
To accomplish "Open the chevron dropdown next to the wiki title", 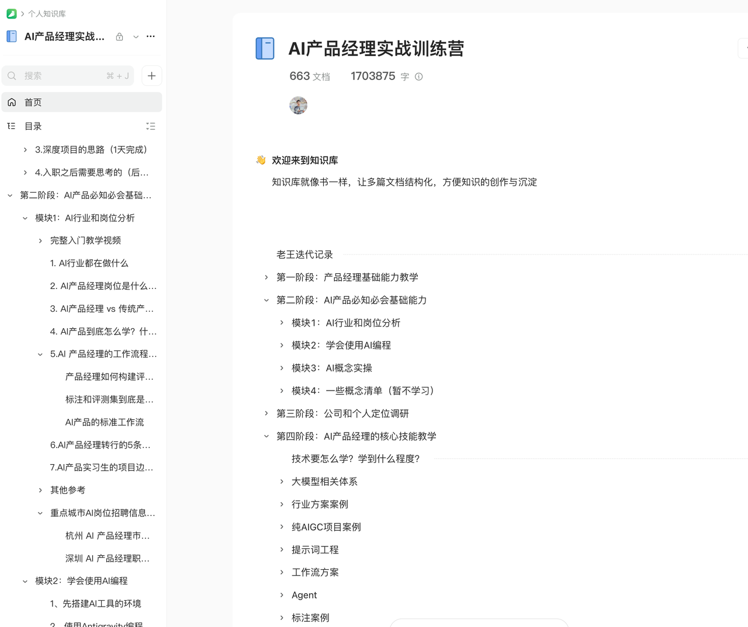I will pos(136,36).
